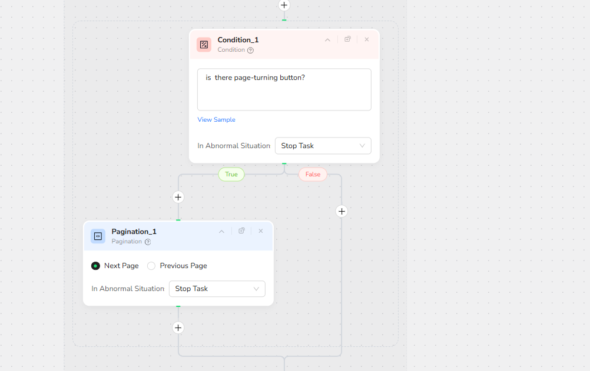Select the Next Page radio option
Screen dimensions: 590x371
pos(96,266)
